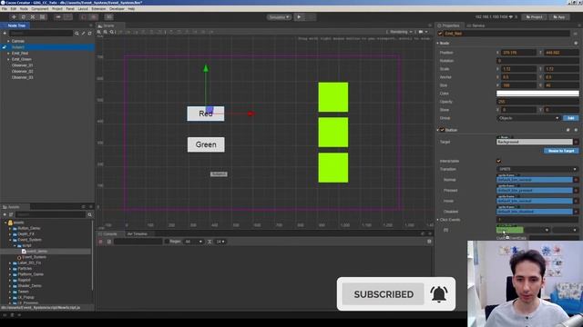Screen dimensions: 583x327
Task: Toggle the Button component enabled checkbox
Action: (x=442, y=130)
